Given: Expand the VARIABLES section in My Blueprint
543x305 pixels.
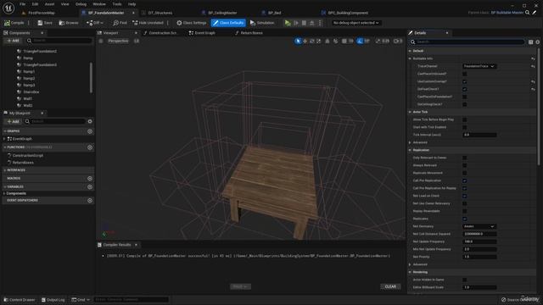Looking at the screenshot, I should [5, 187].
